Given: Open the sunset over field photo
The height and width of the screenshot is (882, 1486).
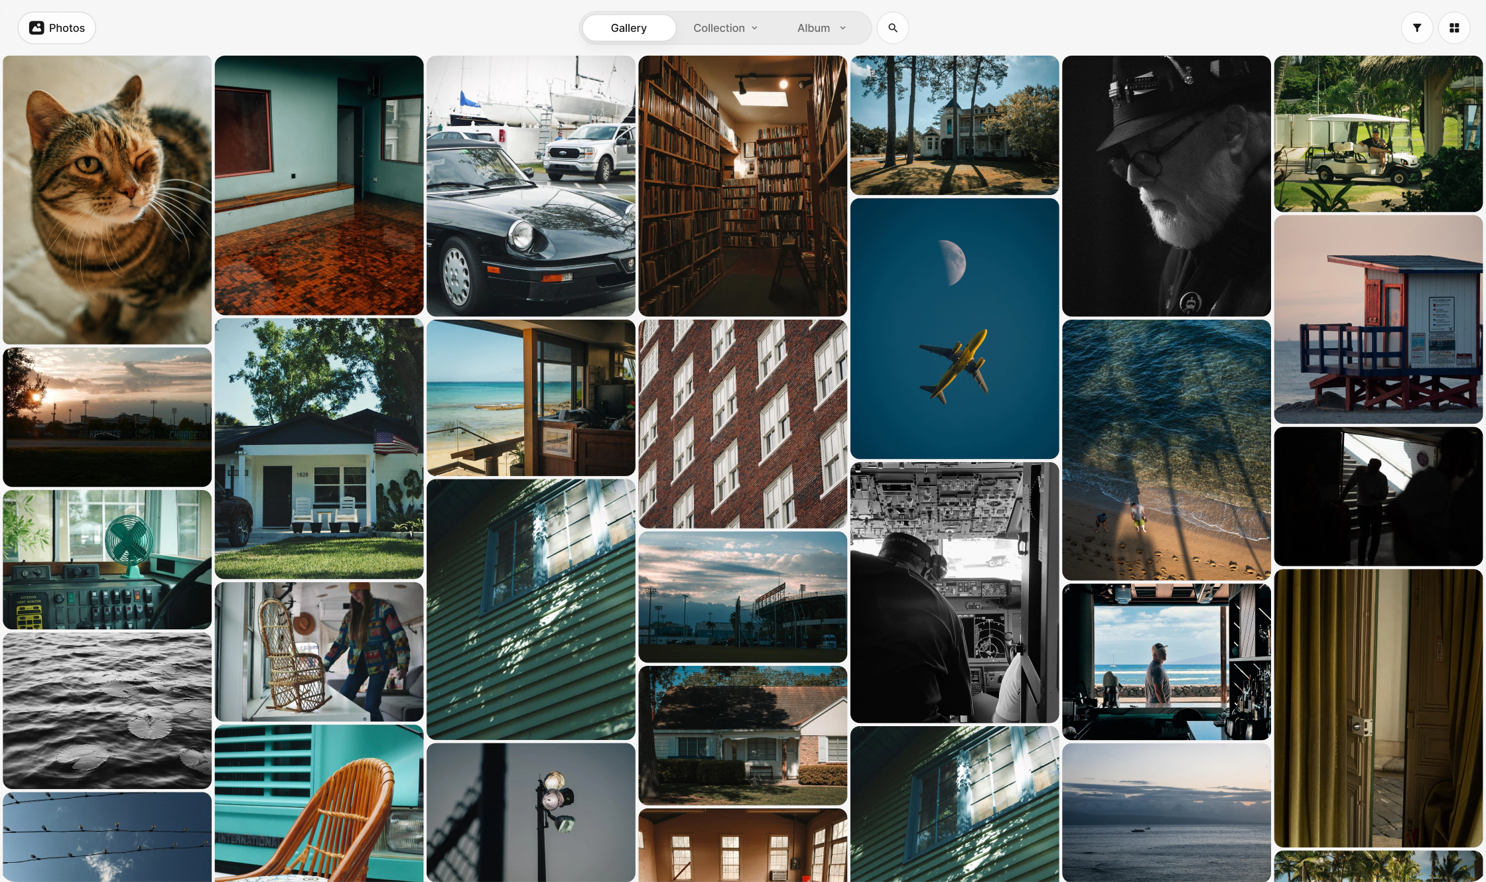Looking at the screenshot, I should 107,417.
